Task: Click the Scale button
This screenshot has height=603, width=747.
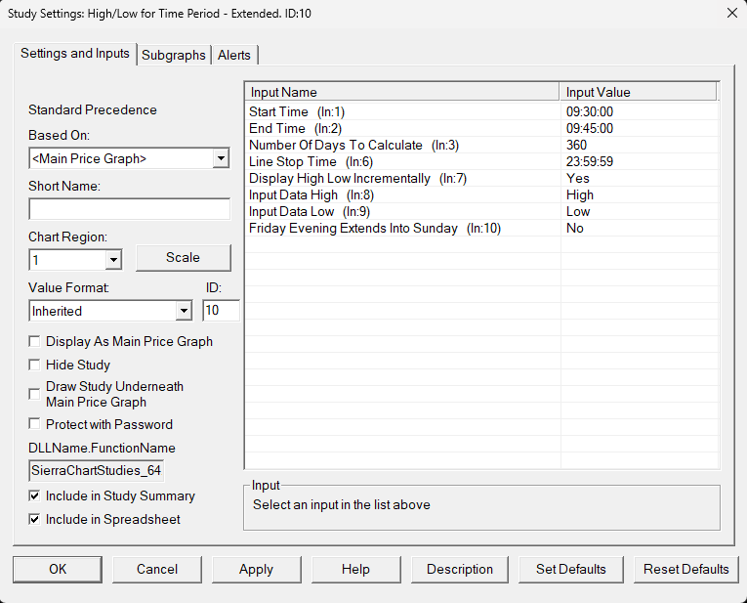Action: (183, 257)
